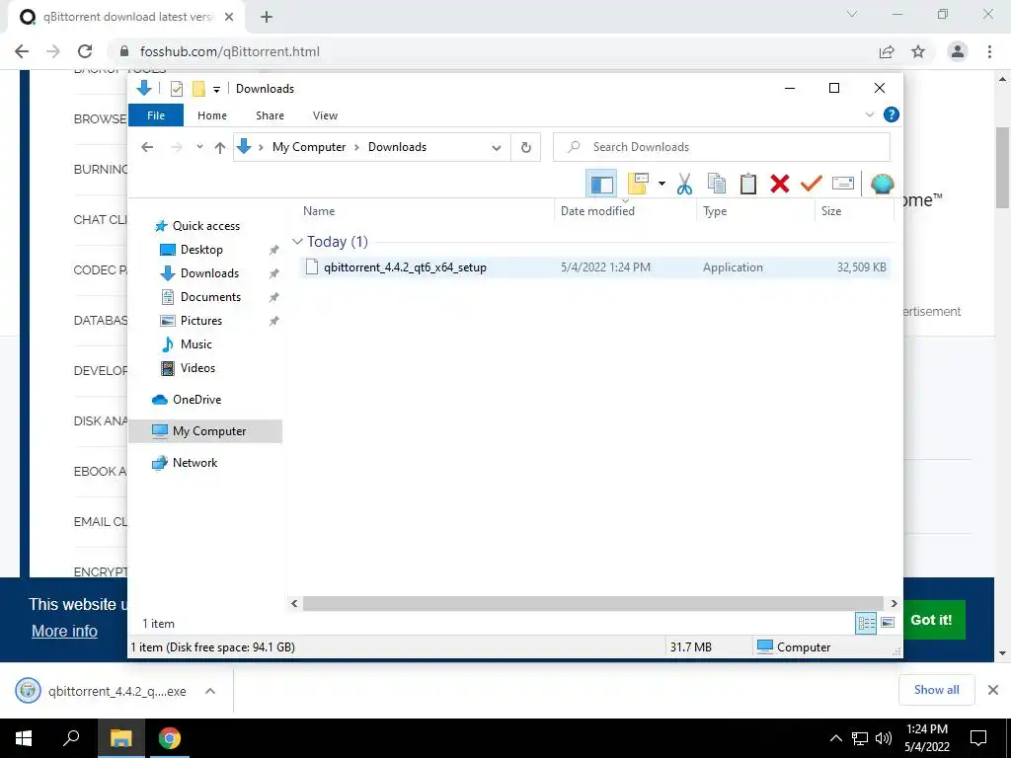1011x758 pixels.
Task: Open dropdown arrow next to folder options icon
Action: (661, 185)
